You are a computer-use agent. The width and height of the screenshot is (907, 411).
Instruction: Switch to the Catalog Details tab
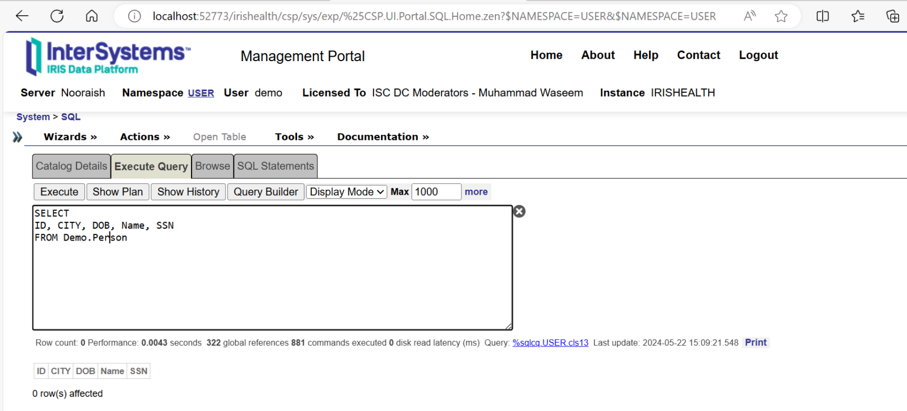tap(71, 166)
